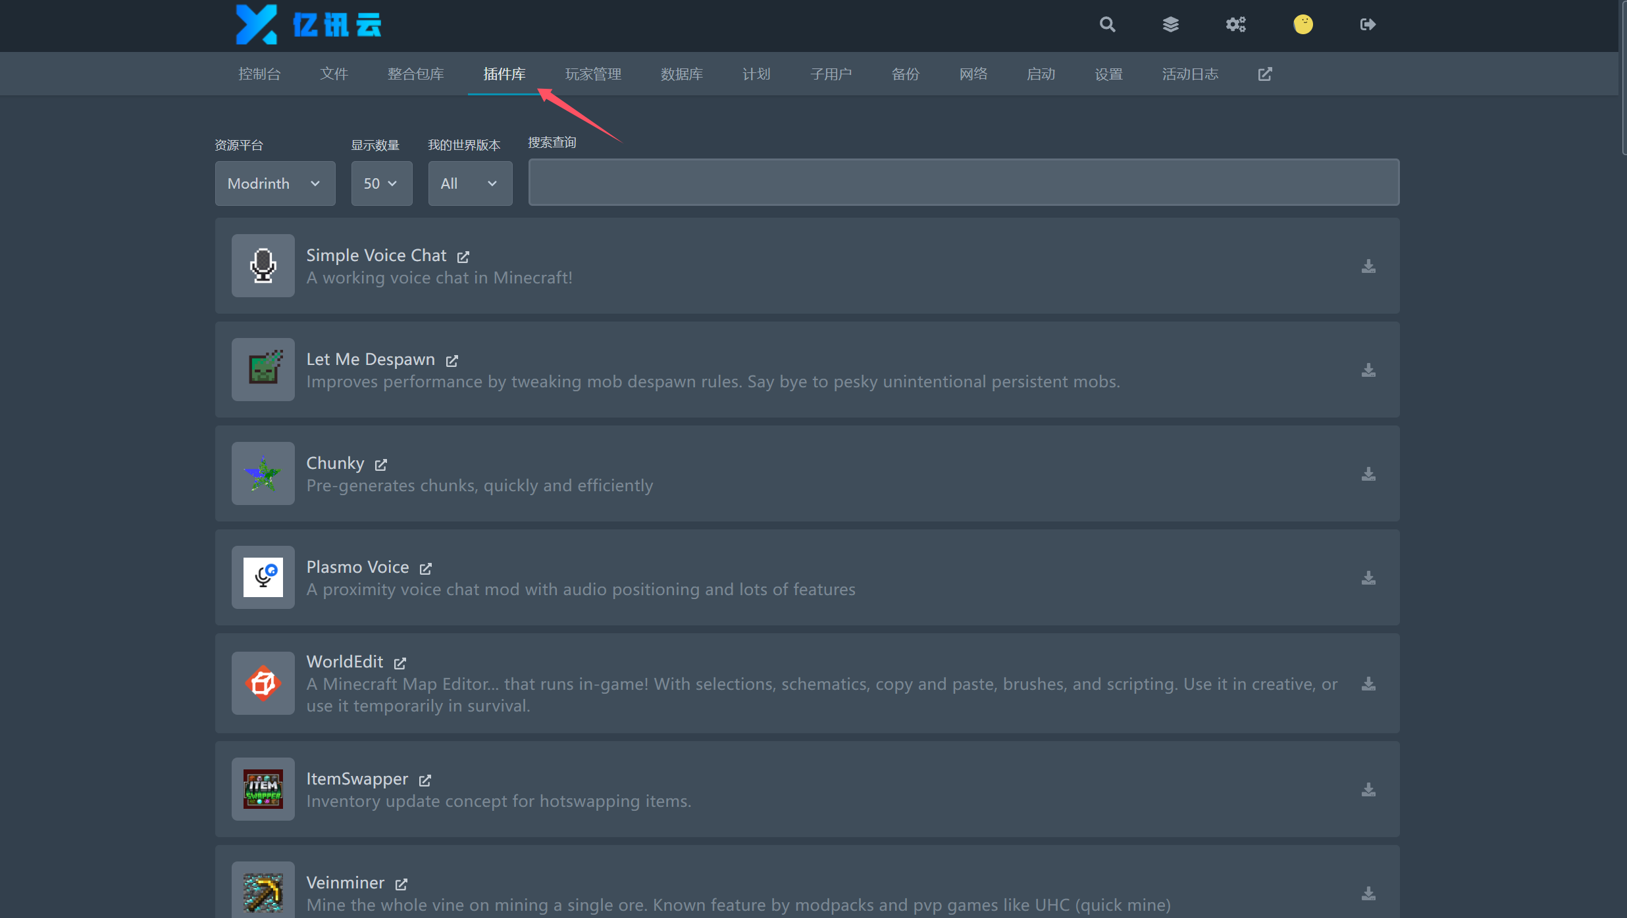The height and width of the screenshot is (918, 1627).
Task: Click Plasmo Voice thumbnail
Action: [263, 577]
